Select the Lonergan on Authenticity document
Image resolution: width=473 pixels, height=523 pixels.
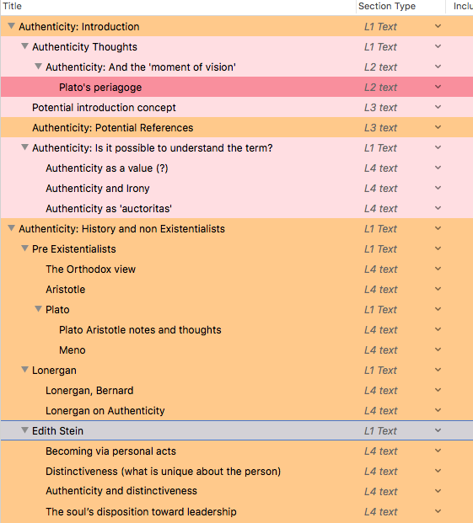[105, 411]
